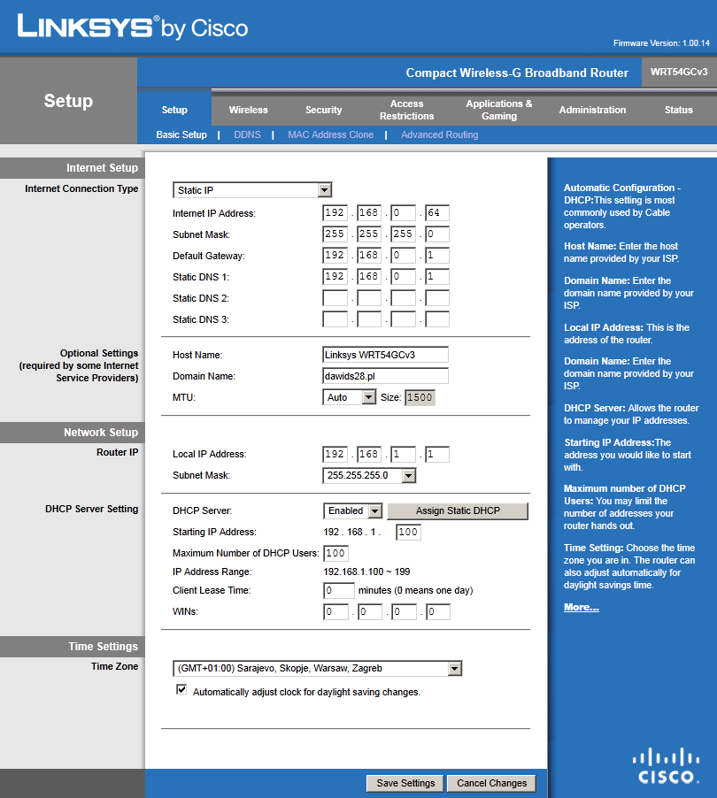
Task: Open the More... help link
Action: 581,607
